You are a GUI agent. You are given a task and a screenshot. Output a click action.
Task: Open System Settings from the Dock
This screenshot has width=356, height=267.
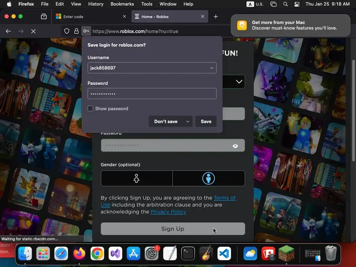click(152, 253)
